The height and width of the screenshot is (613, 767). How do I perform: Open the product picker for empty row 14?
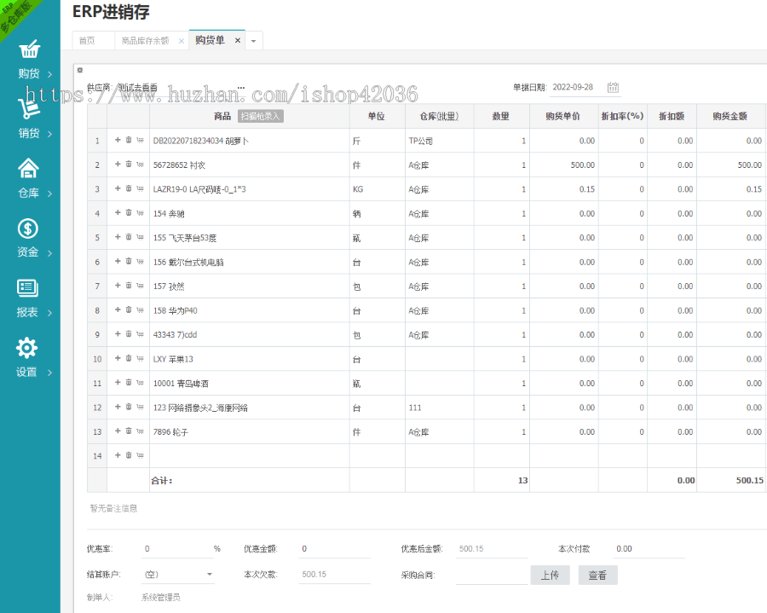141,455
